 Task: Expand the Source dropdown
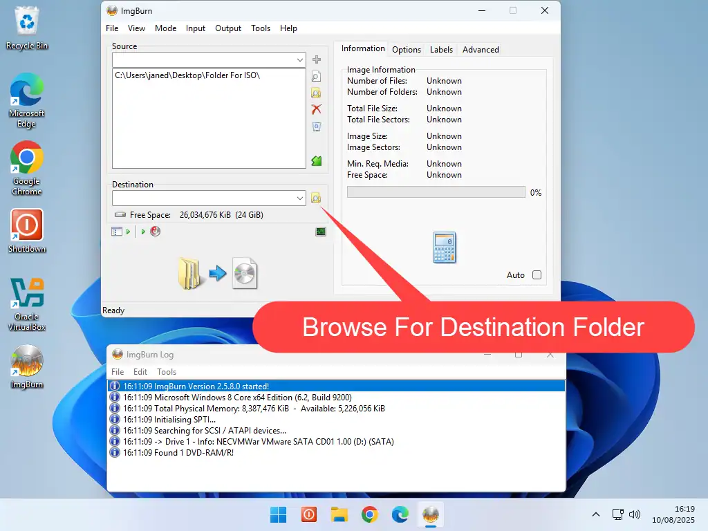pos(300,59)
